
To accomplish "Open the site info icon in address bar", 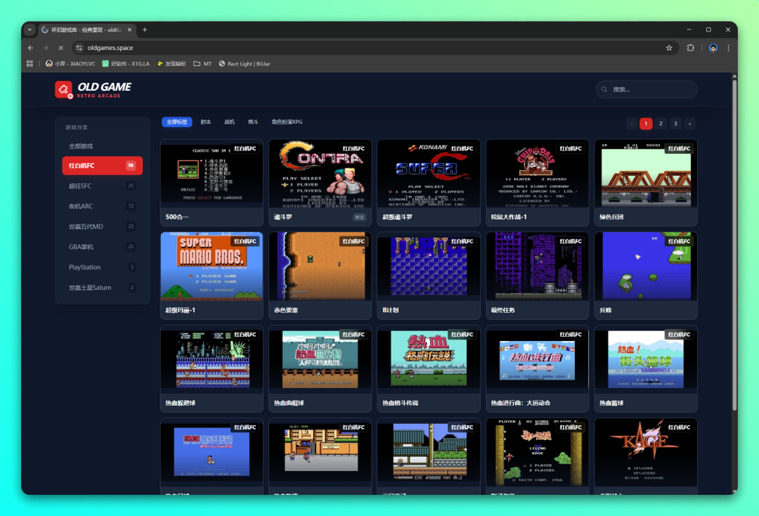I will [79, 48].
